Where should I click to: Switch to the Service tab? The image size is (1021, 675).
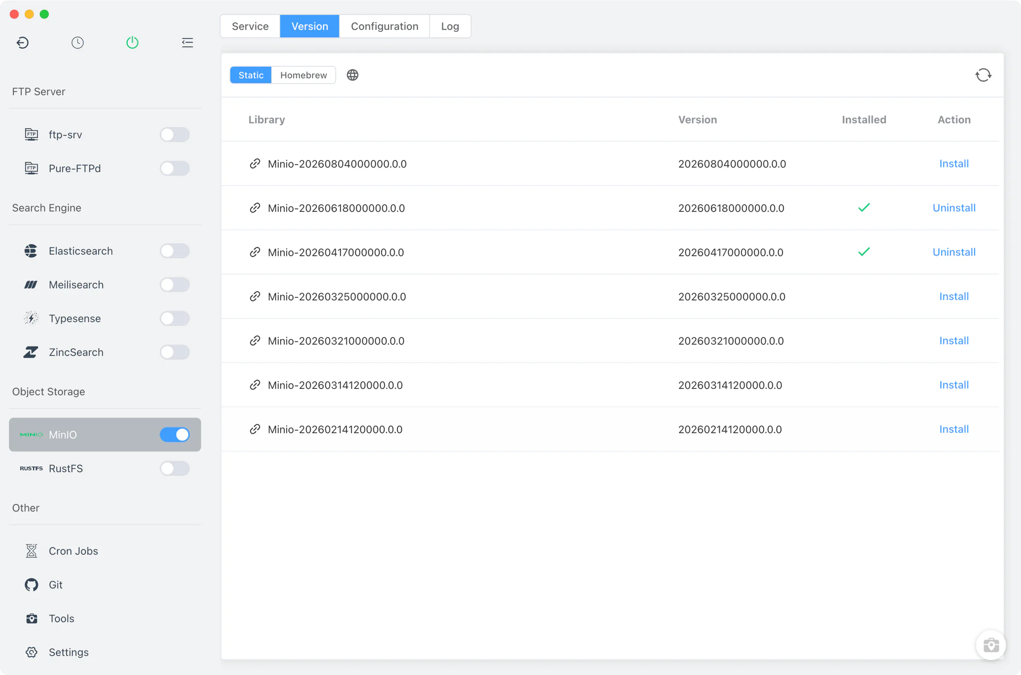250,26
